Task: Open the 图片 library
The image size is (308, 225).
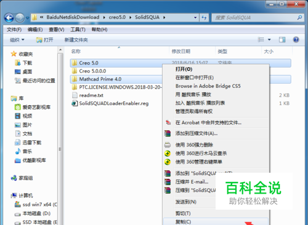Action: [x=23, y=125]
